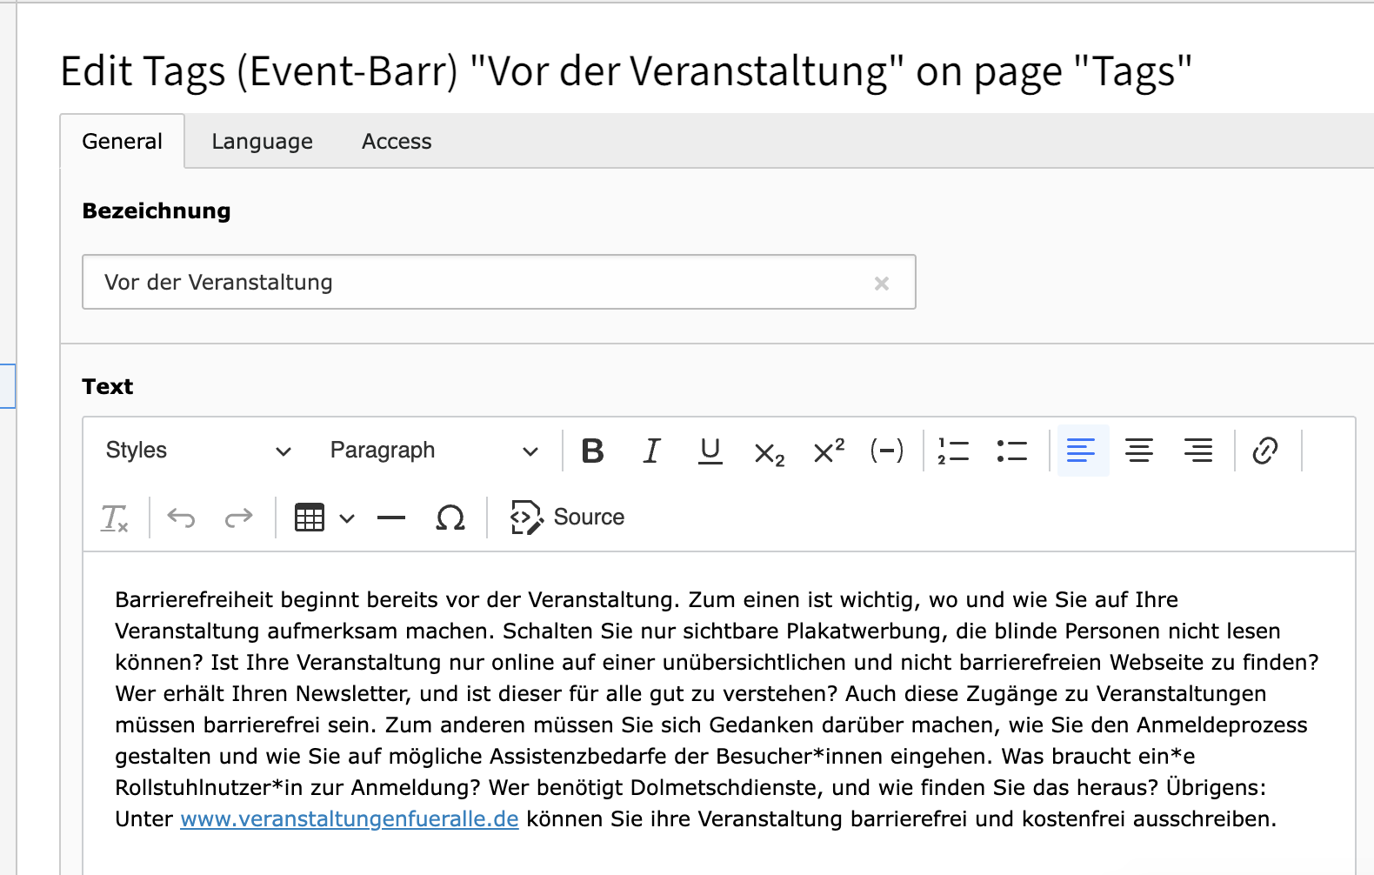Click into the Bezeichnung input field
This screenshot has width=1374, height=875.
pos(498,282)
